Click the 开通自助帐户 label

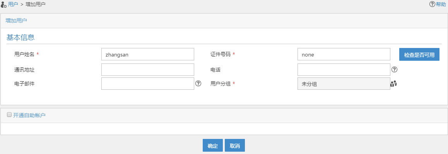coord(29,115)
